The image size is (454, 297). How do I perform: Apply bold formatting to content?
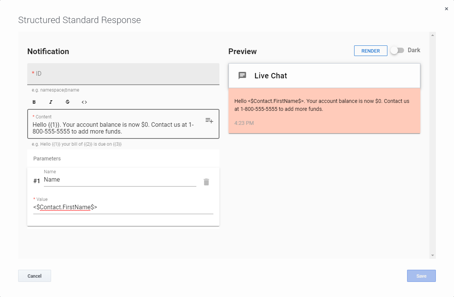pyautogui.click(x=34, y=102)
